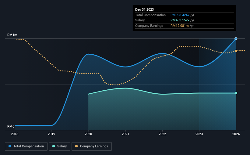Click the 2023 x-axis label
This screenshot has width=250, height=155.
click(199, 134)
